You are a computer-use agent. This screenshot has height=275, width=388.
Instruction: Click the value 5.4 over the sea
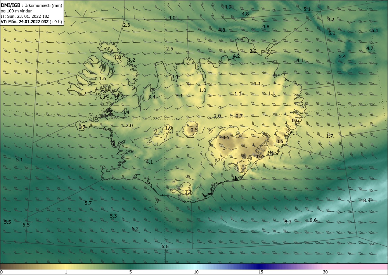pyautogui.click(x=342, y=57)
